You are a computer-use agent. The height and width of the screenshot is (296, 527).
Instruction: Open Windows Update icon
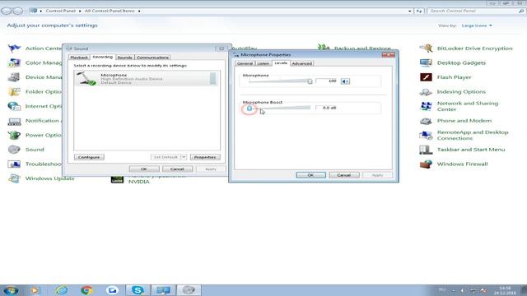(x=15, y=178)
